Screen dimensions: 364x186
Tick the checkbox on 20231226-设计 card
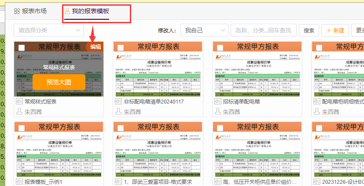click(x=319, y=128)
